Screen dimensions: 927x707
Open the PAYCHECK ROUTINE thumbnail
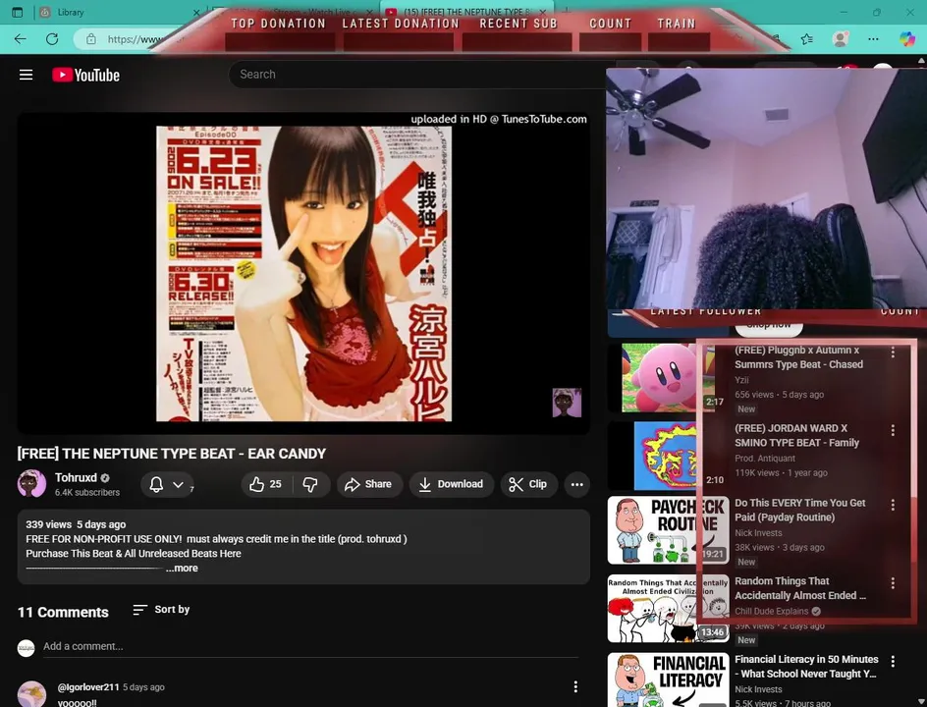pos(668,530)
